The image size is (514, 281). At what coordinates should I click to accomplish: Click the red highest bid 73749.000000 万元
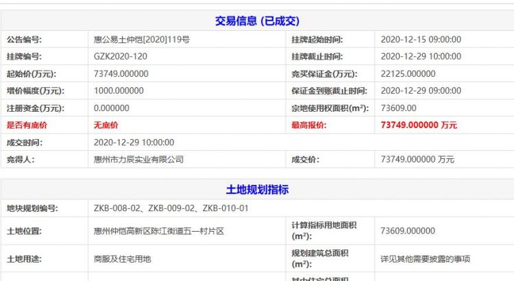coord(418,125)
